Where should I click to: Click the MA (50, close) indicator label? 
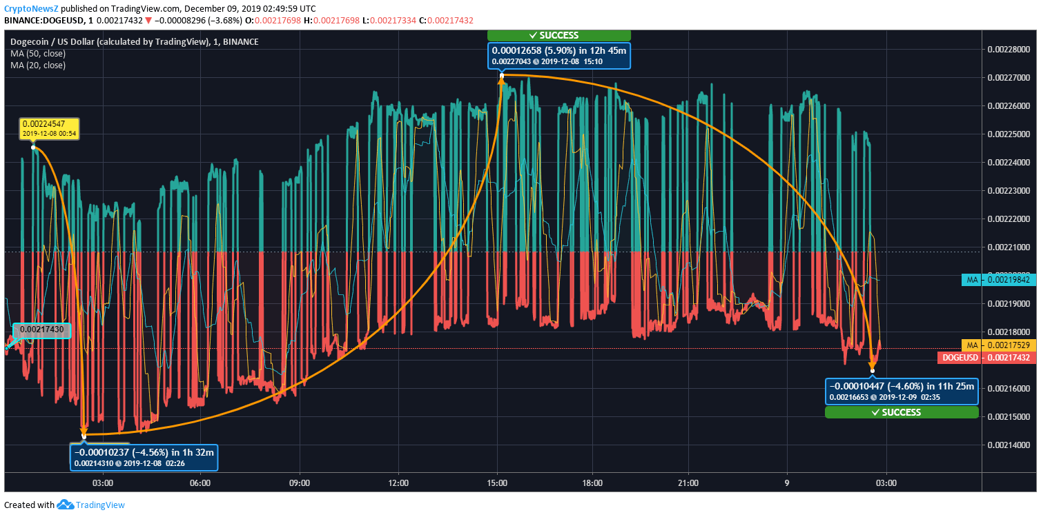38,54
